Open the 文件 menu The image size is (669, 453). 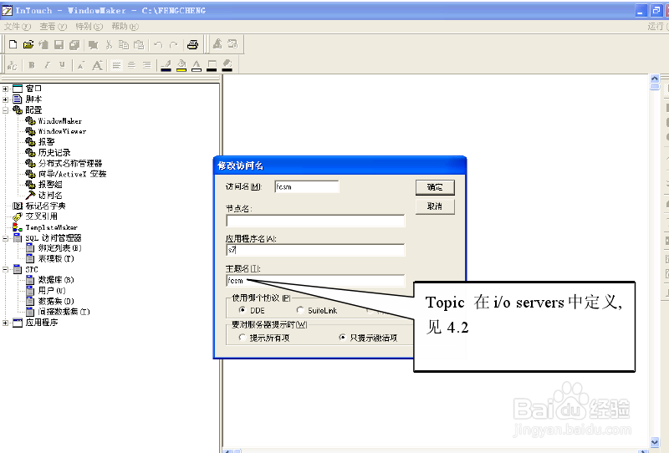coord(17,27)
